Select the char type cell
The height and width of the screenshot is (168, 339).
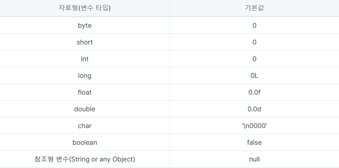(85, 126)
